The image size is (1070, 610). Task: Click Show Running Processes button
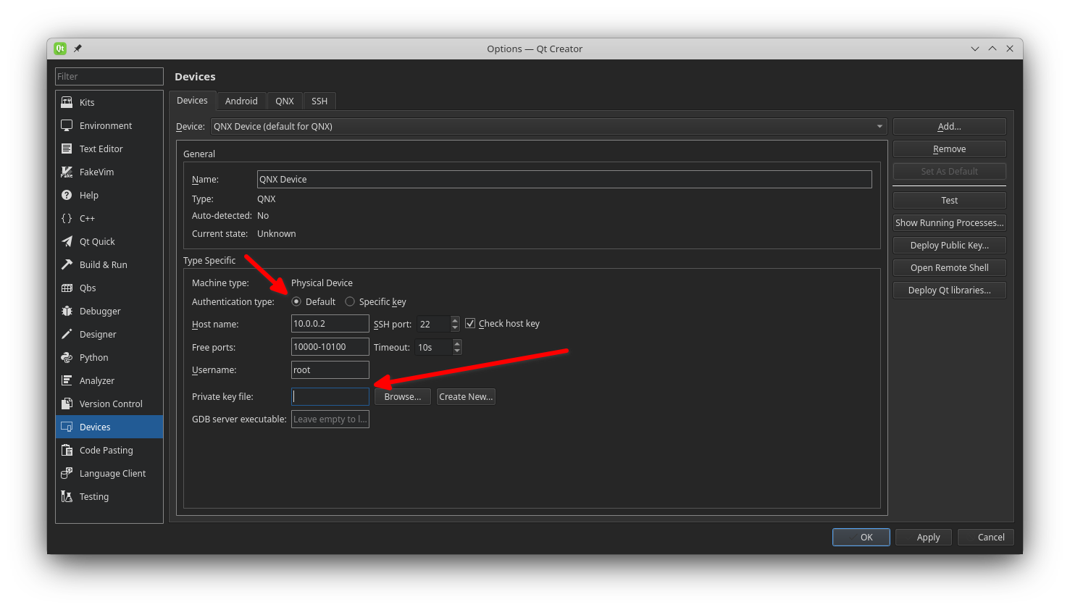point(949,222)
